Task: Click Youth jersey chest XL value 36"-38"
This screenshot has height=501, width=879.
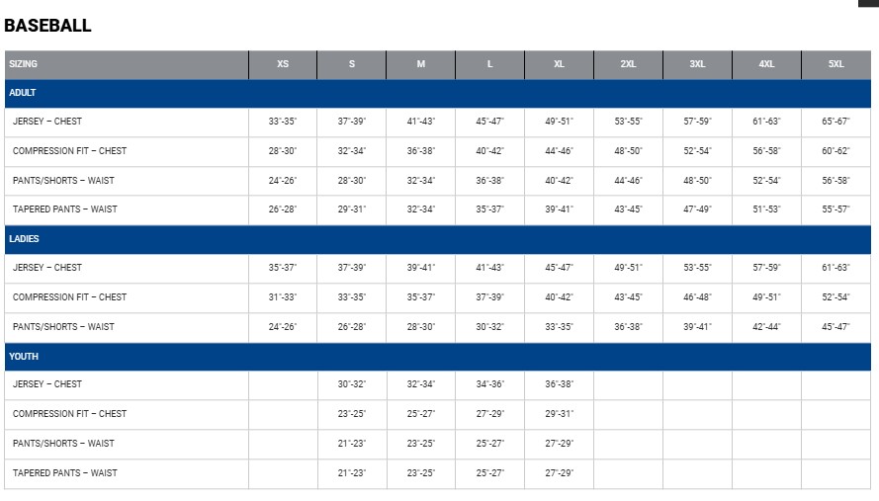Action: point(559,384)
